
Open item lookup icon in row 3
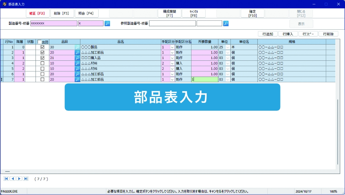77,58
